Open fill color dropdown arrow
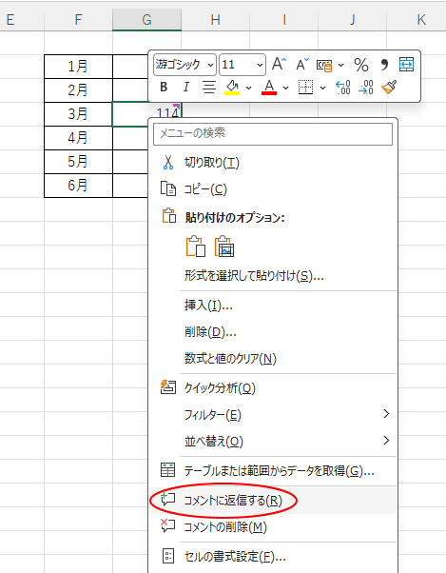The width and height of the screenshot is (446, 573). (249, 88)
